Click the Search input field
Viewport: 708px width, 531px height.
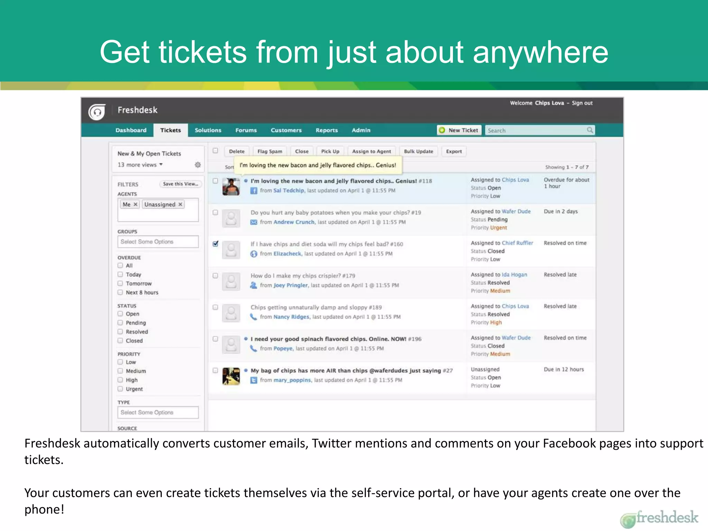coord(540,130)
